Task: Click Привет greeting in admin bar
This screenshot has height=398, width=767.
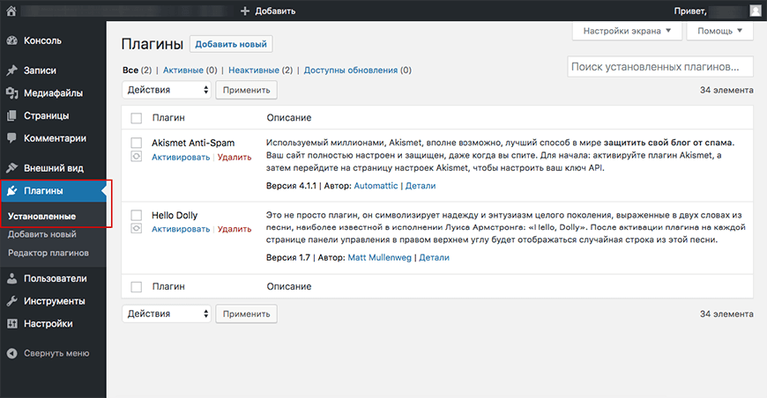Action: [x=690, y=11]
